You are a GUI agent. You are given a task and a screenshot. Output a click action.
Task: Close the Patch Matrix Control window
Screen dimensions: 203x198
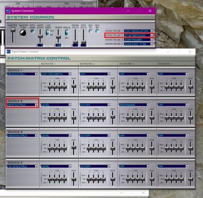(190, 52)
